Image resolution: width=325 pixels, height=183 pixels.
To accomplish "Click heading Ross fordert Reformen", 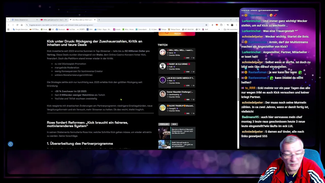I will (x=87, y=124).
